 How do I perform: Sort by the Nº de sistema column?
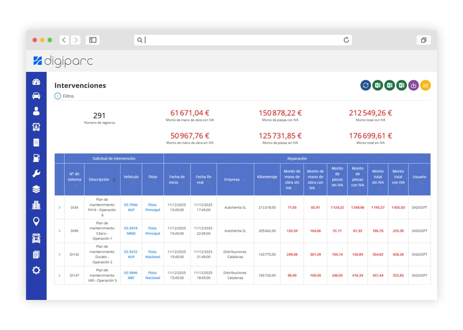tap(74, 180)
